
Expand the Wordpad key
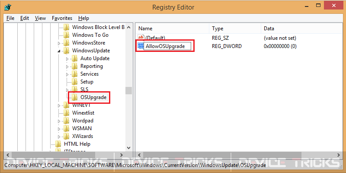click(x=59, y=121)
